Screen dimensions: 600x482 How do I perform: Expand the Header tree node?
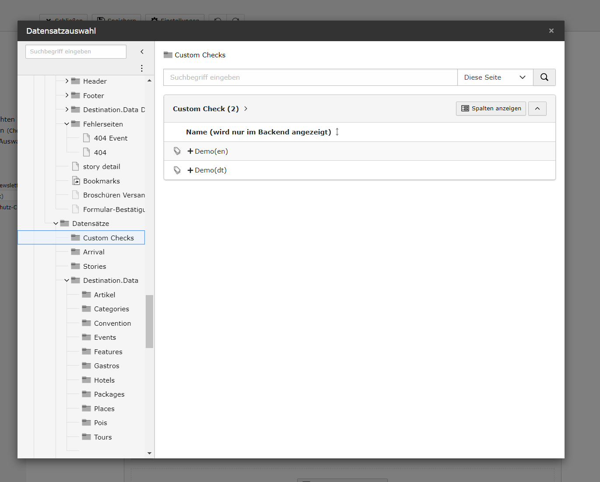click(67, 81)
